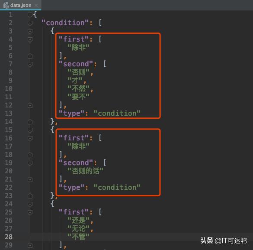Screen dimensions: 253x250
Task: Click the fold end marker on line 6
Action: point(30,56)
